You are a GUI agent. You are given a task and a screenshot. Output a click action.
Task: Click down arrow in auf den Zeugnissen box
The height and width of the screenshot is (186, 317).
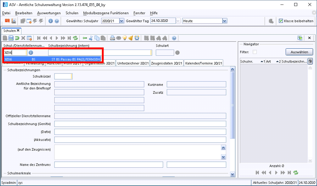(224, 157)
